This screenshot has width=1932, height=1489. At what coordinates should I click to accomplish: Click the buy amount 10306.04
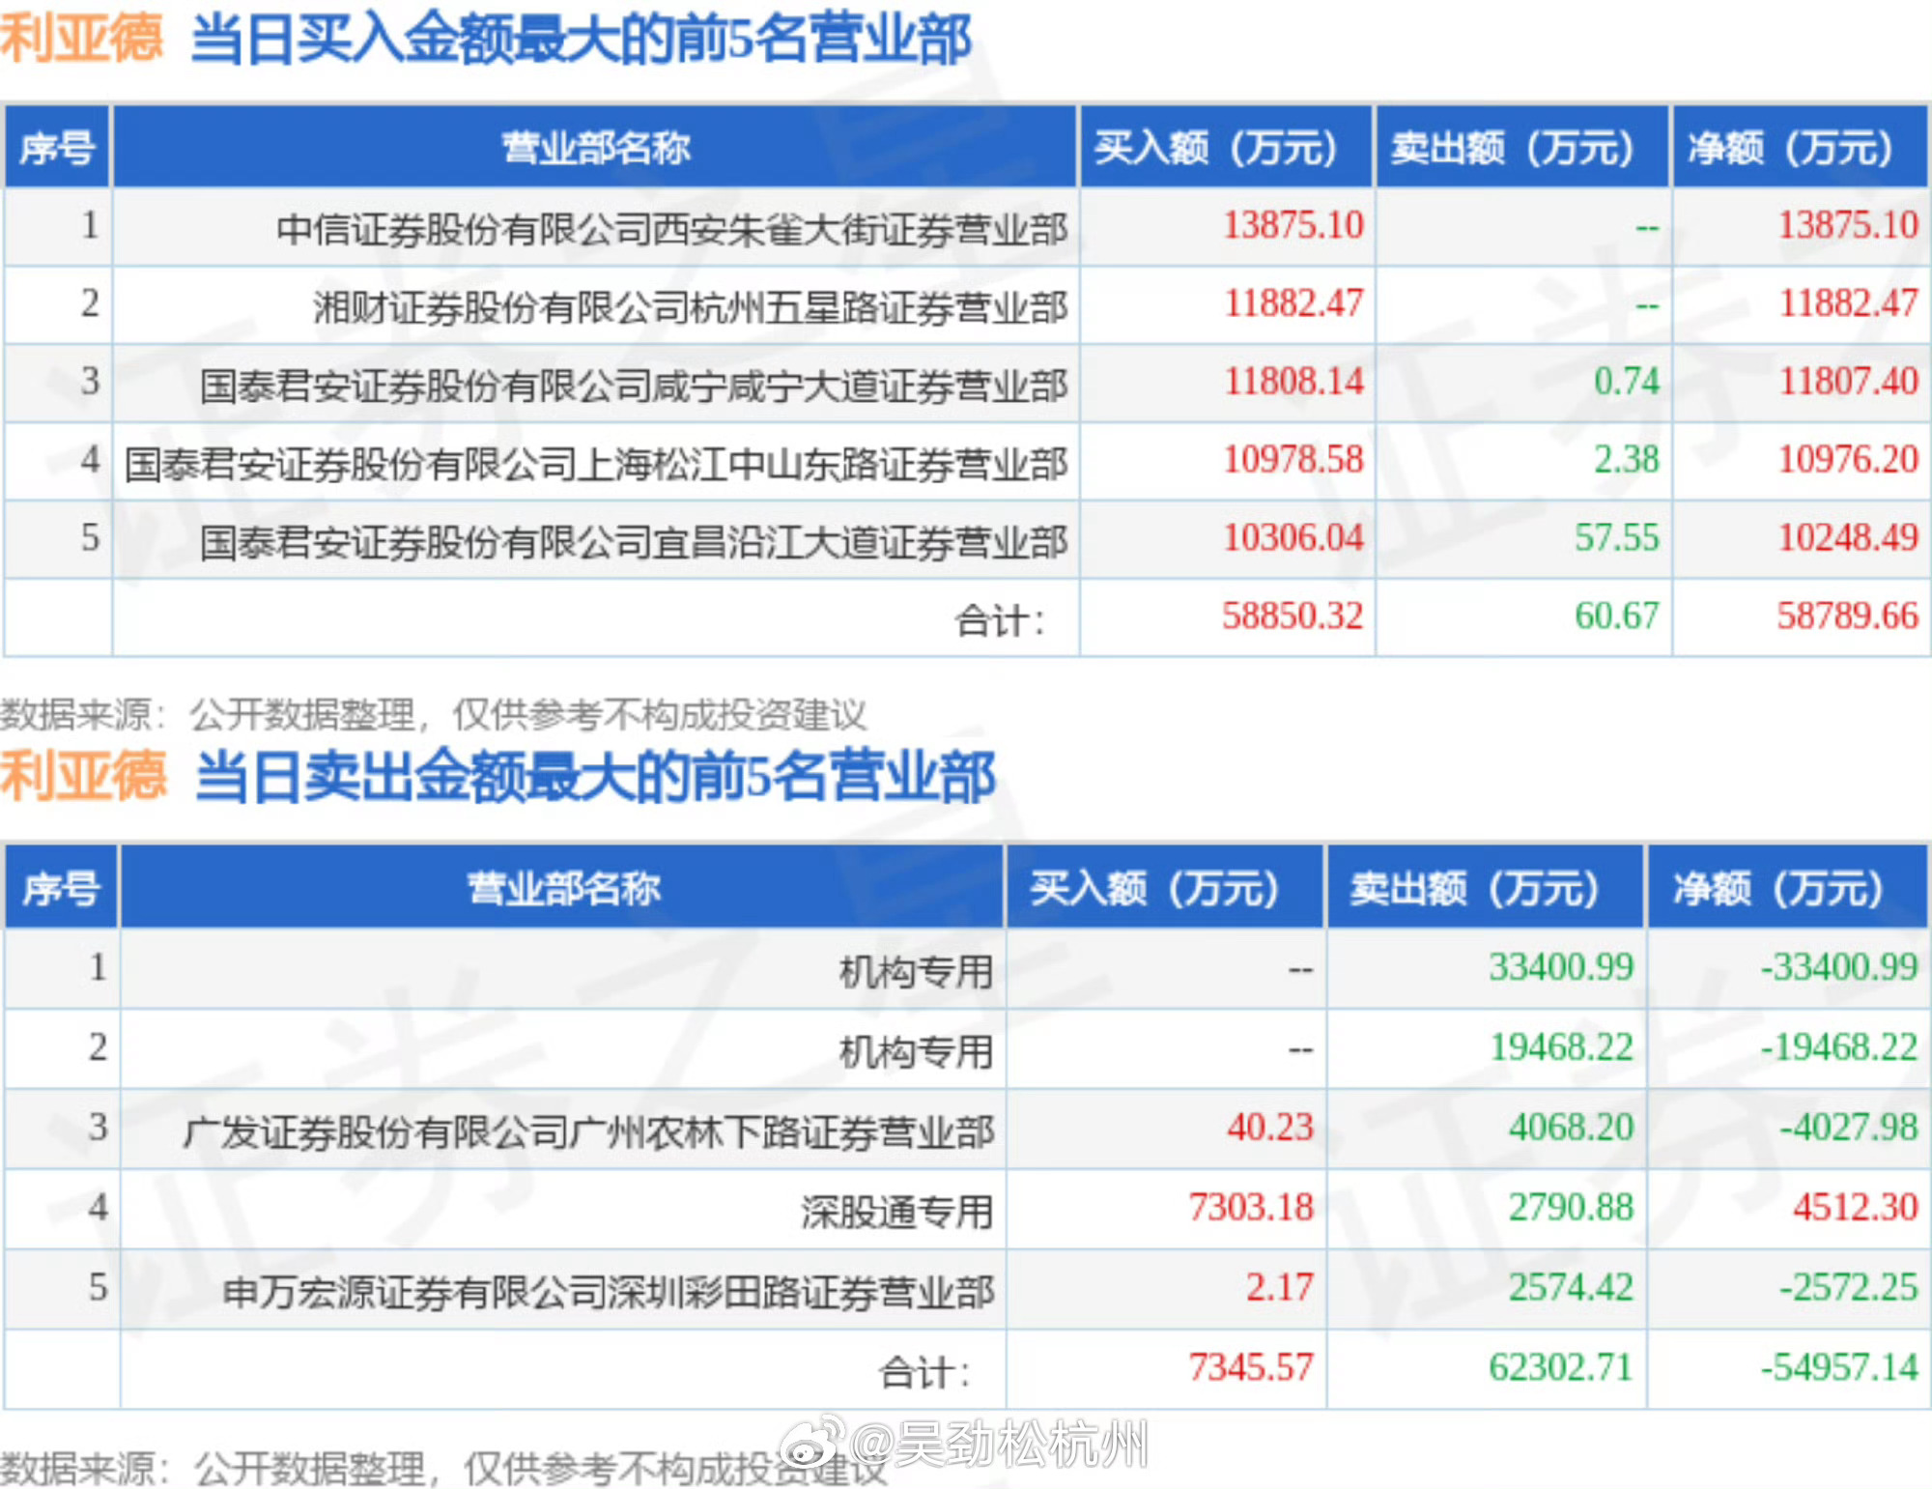point(1293,537)
